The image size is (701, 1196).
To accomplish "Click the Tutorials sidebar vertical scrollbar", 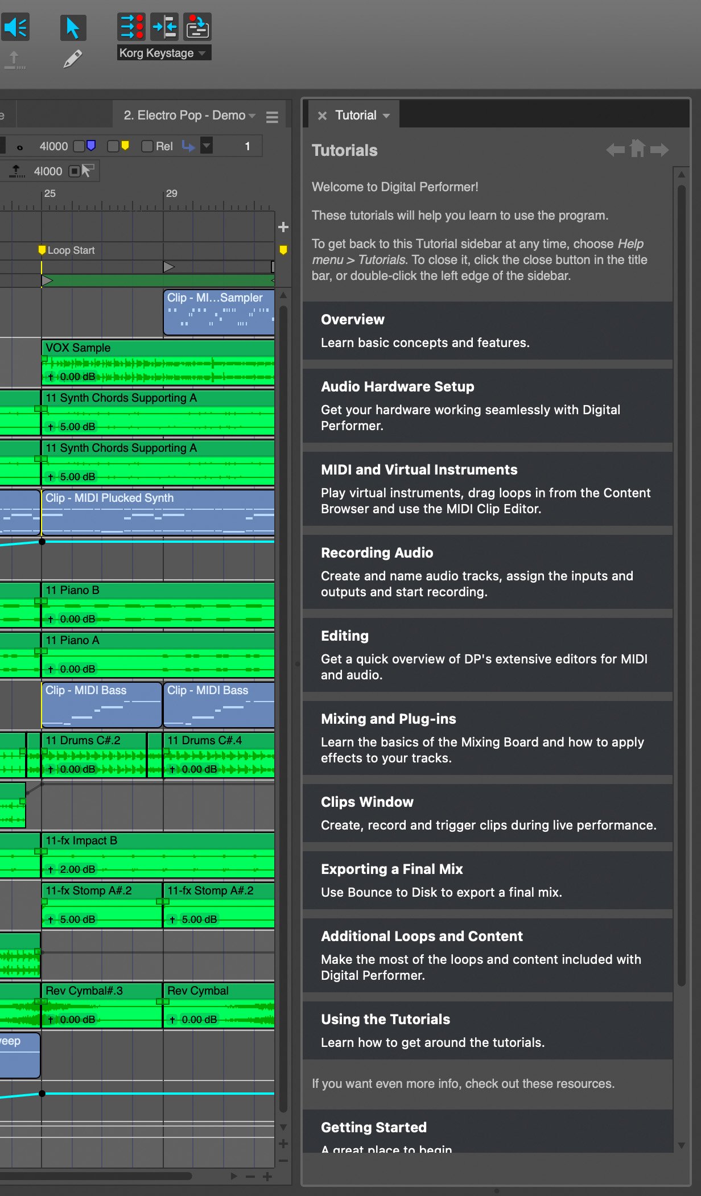I will [x=681, y=584].
